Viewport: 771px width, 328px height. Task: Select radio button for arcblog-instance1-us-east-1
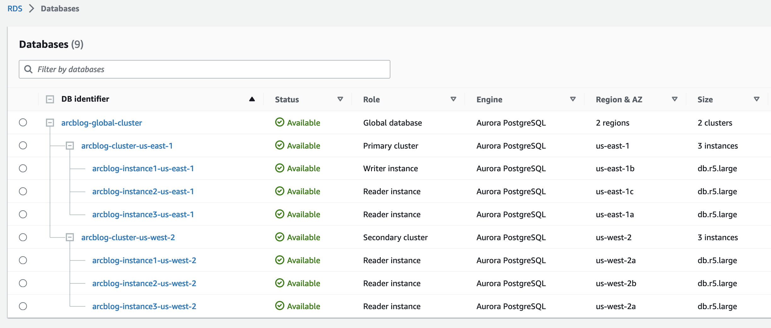click(x=23, y=168)
